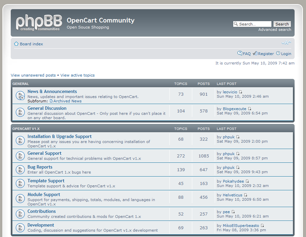The image size is (306, 237).
Task: Focus the Search input field
Action: point(252,24)
